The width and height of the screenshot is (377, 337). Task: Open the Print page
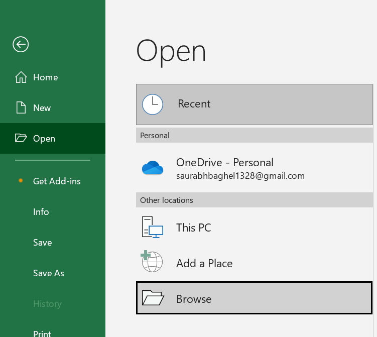[42, 332]
